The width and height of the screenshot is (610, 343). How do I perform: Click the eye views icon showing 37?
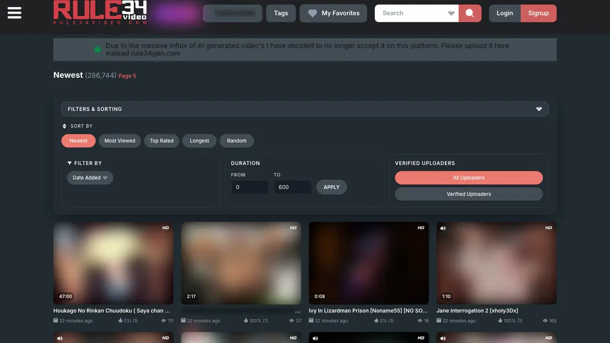point(292,321)
